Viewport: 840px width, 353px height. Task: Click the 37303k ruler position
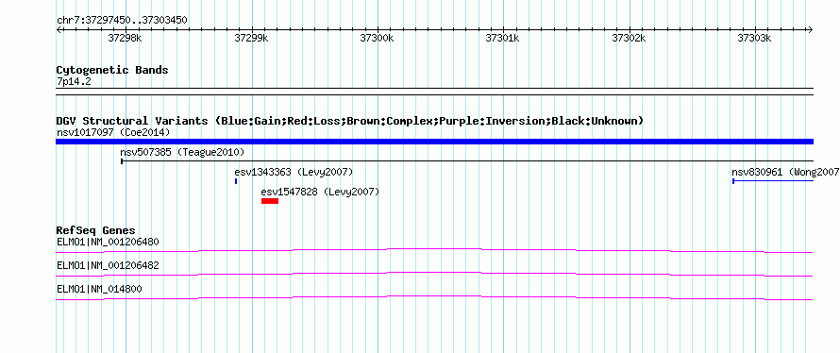tap(755, 38)
